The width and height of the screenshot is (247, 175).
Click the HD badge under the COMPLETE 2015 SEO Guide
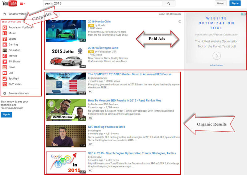point(90,92)
